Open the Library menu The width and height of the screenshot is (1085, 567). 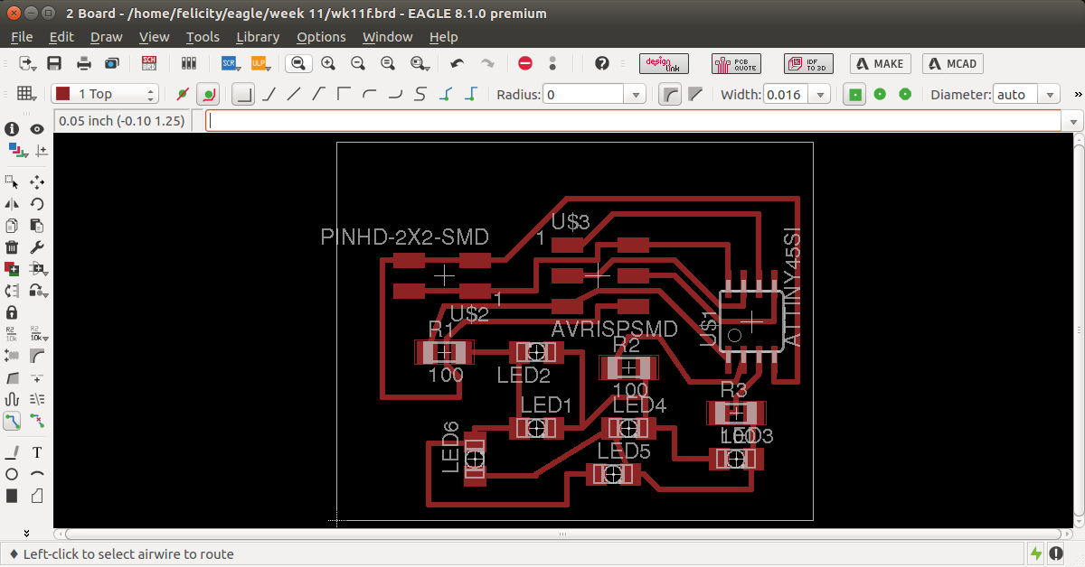point(258,37)
